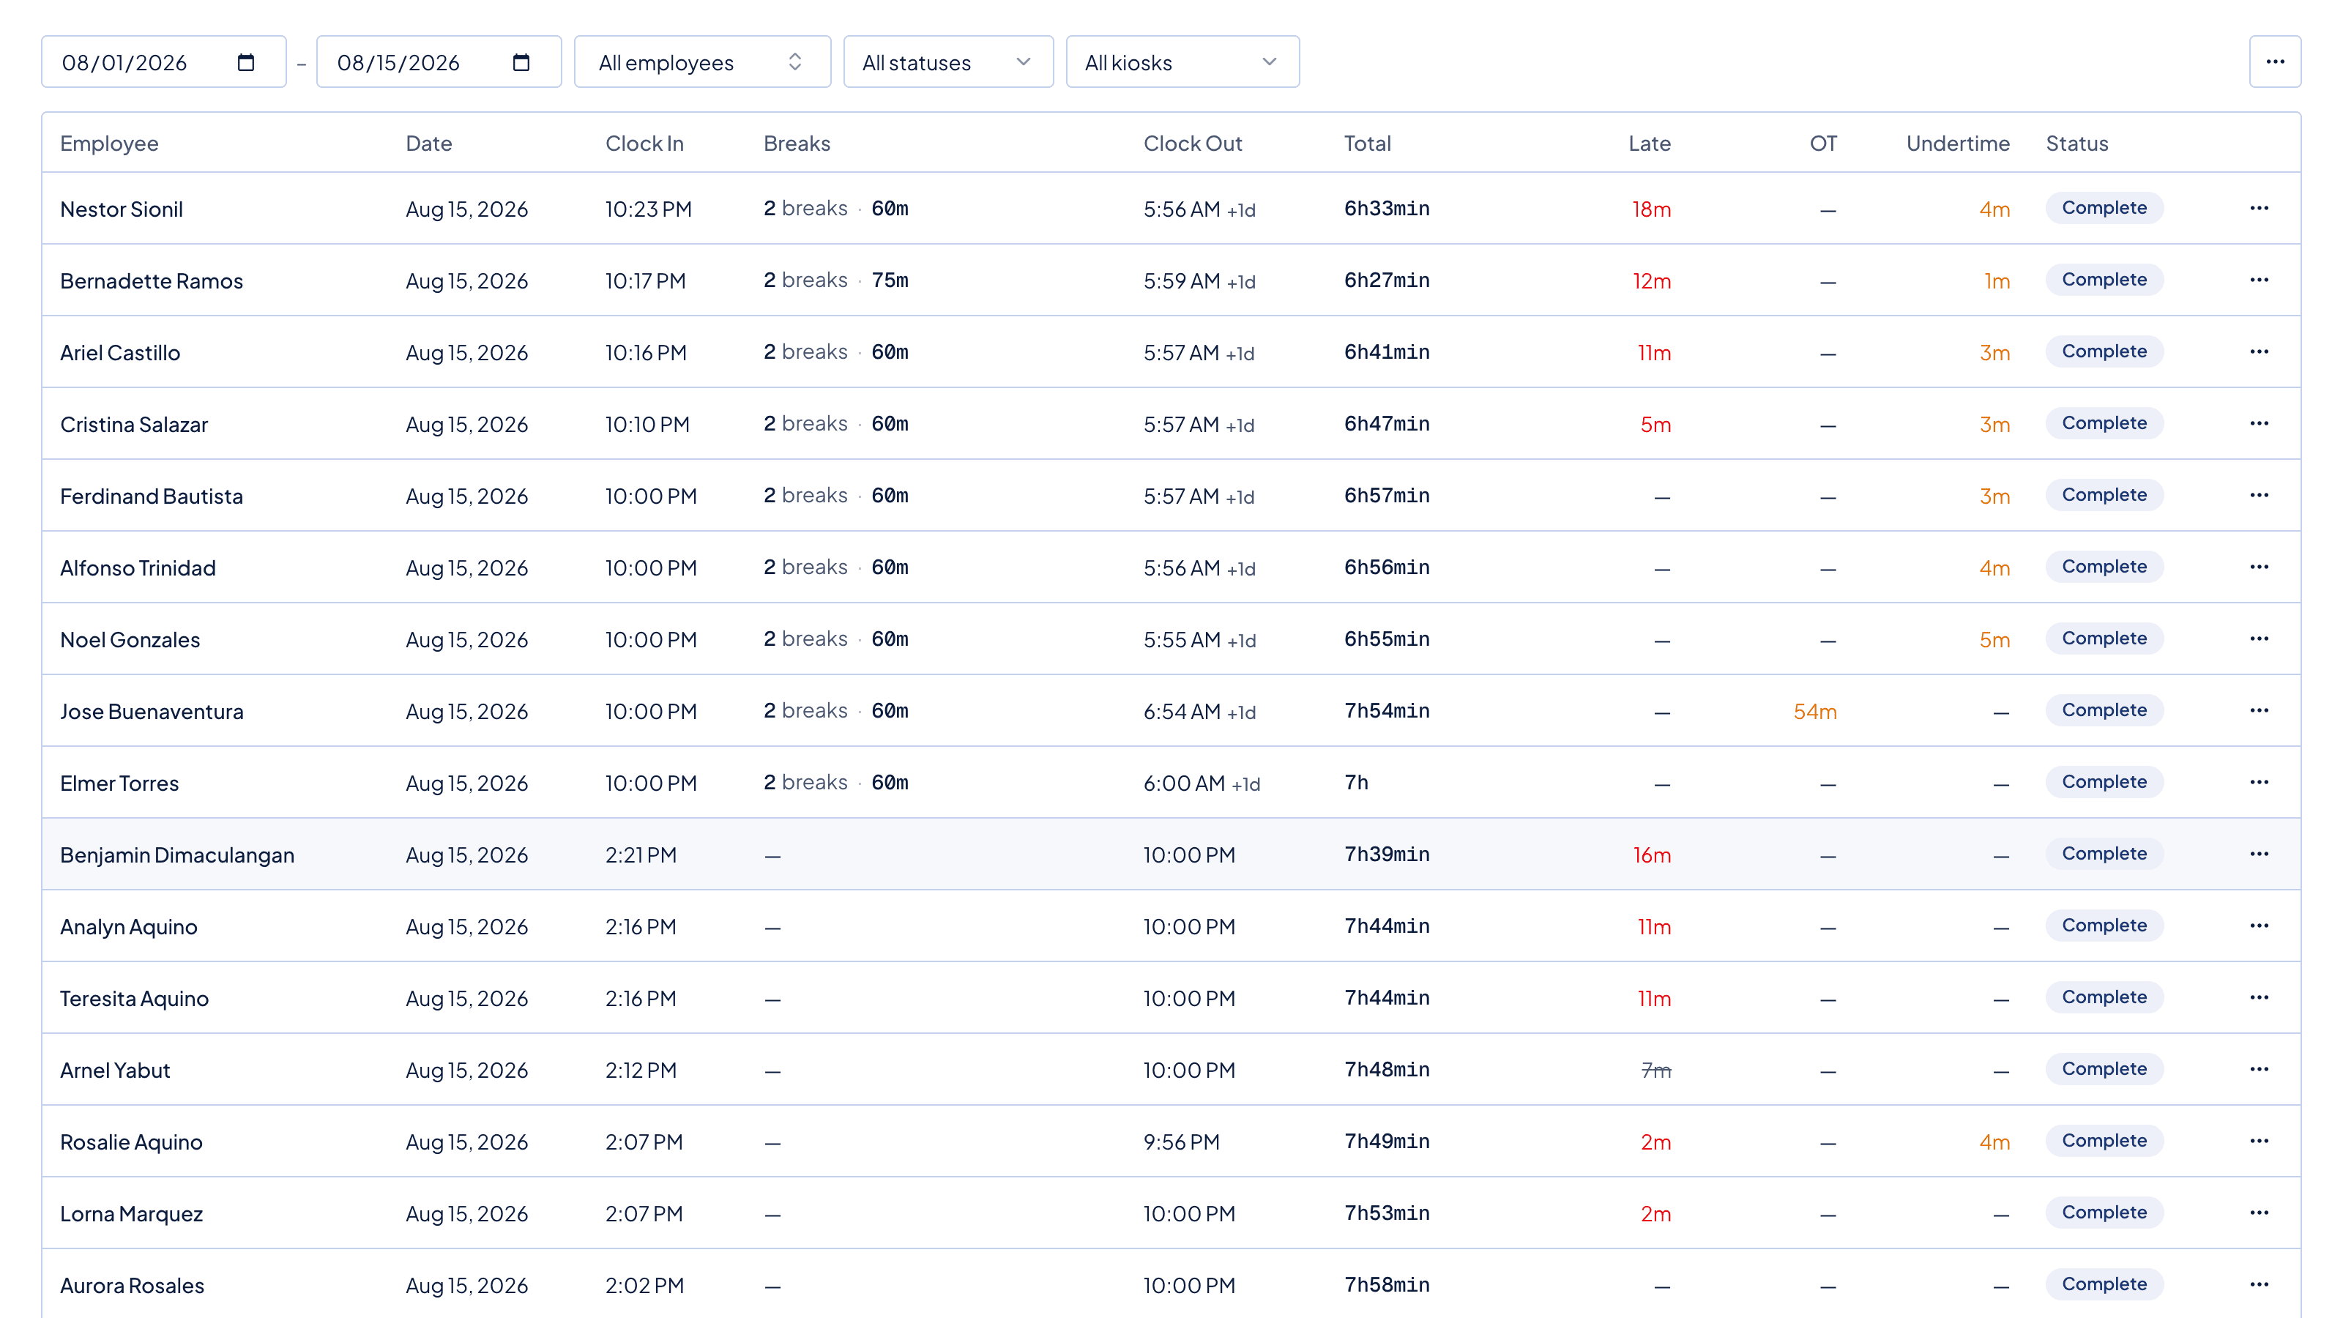This screenshot has width=2343, height=1318.
Task: Open row actions for Aurora Rosales
Action: (x=2260, y=1285)
